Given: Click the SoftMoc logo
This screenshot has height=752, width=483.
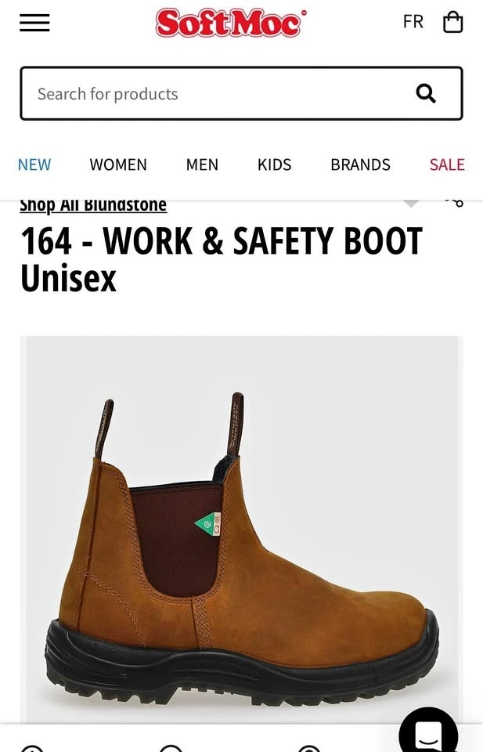Looking at the screenshot, I should tap(231, 23).
